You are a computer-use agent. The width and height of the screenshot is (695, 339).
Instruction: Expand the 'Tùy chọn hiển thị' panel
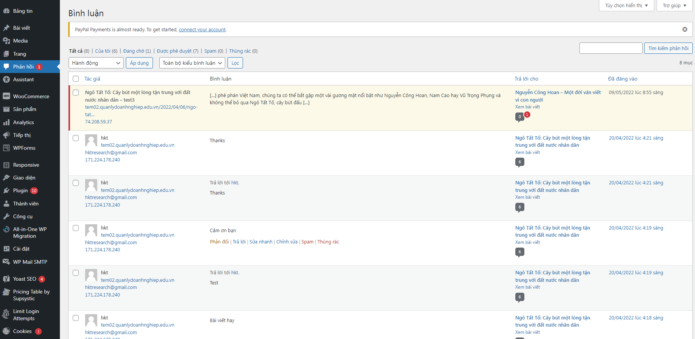tap(626, 6)
